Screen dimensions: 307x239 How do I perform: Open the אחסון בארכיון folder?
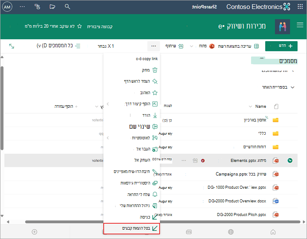(255, 120)
